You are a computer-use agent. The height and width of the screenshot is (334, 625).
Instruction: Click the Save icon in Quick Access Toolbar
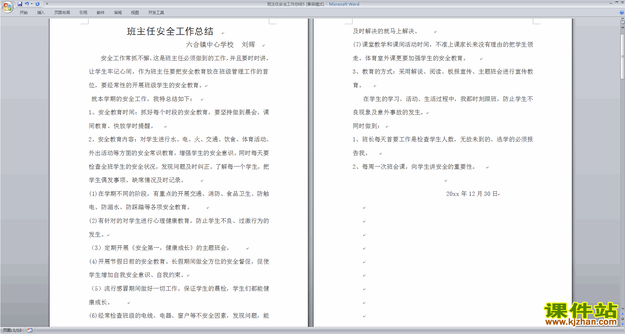(x=20, y=4)
